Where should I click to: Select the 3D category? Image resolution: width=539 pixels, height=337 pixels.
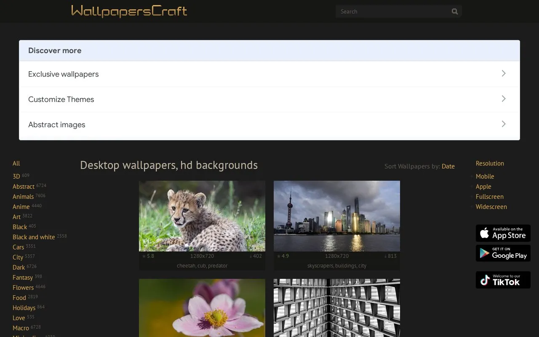[16, 177]
